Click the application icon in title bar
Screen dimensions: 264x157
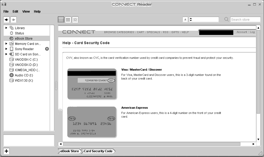click(x=4, y=4)
